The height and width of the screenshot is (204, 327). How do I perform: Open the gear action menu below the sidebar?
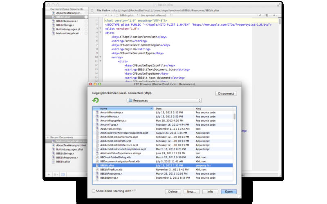[x=56, y=175]
